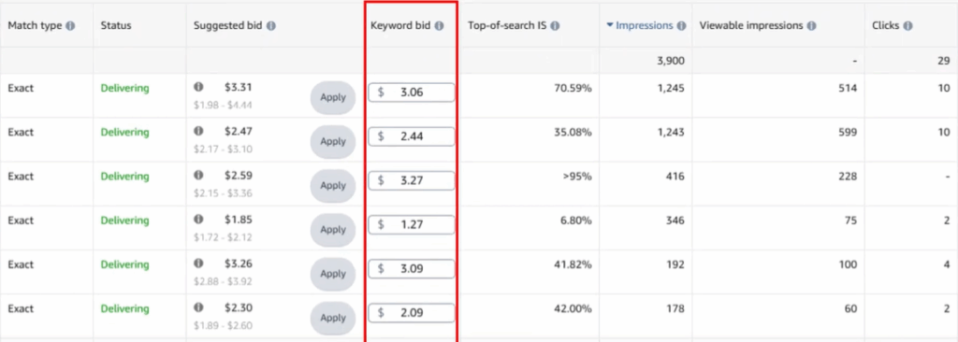The width and height of the screenshot is (958, 342).
Task: Click the 228 viewable impressions cell
Action: [848, 177]
